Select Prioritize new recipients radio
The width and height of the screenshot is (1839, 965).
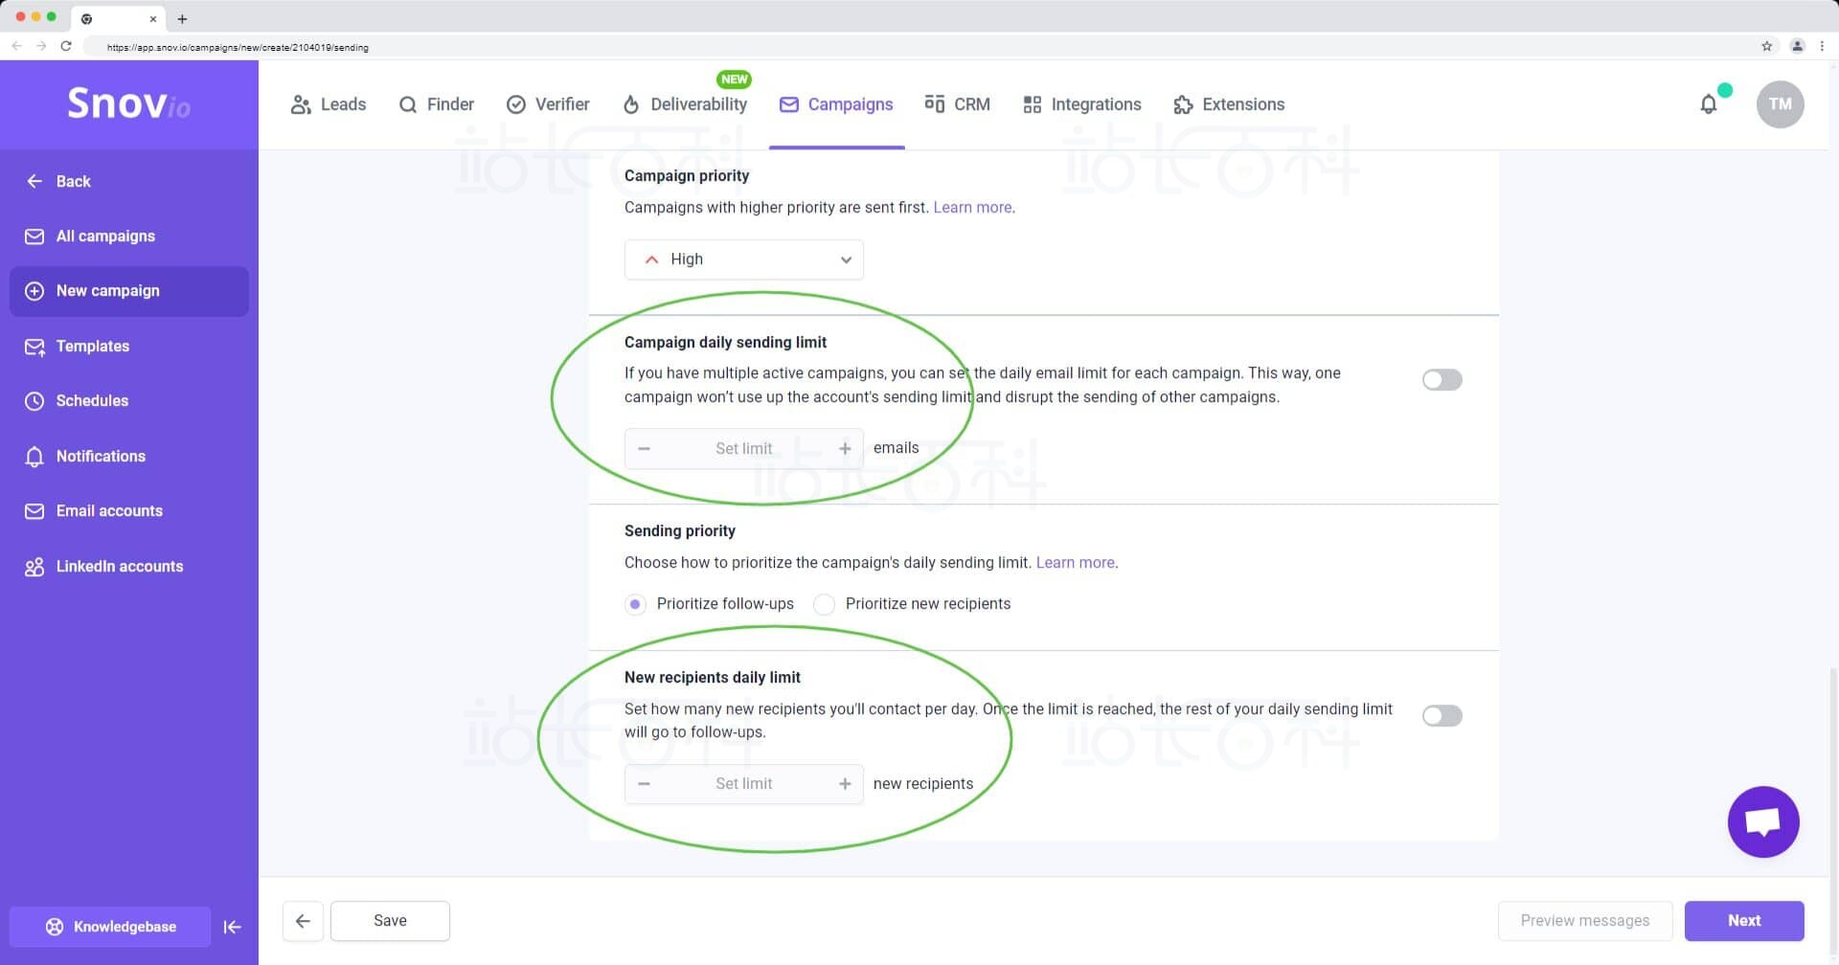(x=824, y=604)
